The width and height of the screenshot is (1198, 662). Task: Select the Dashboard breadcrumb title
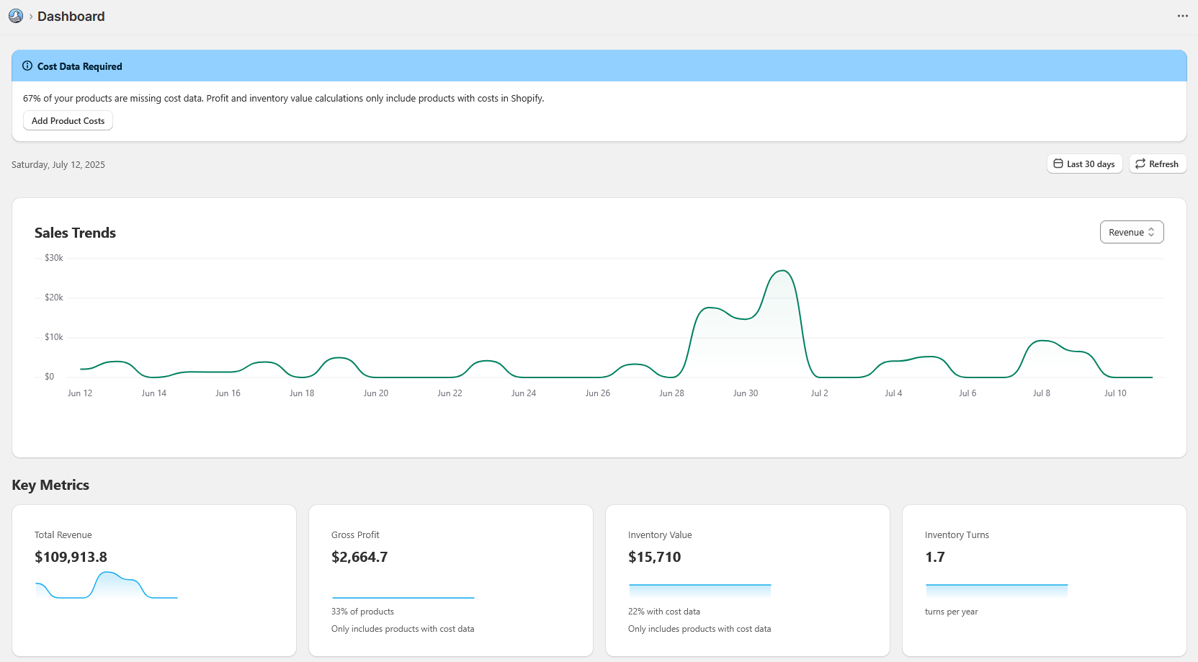click(71, 16)
